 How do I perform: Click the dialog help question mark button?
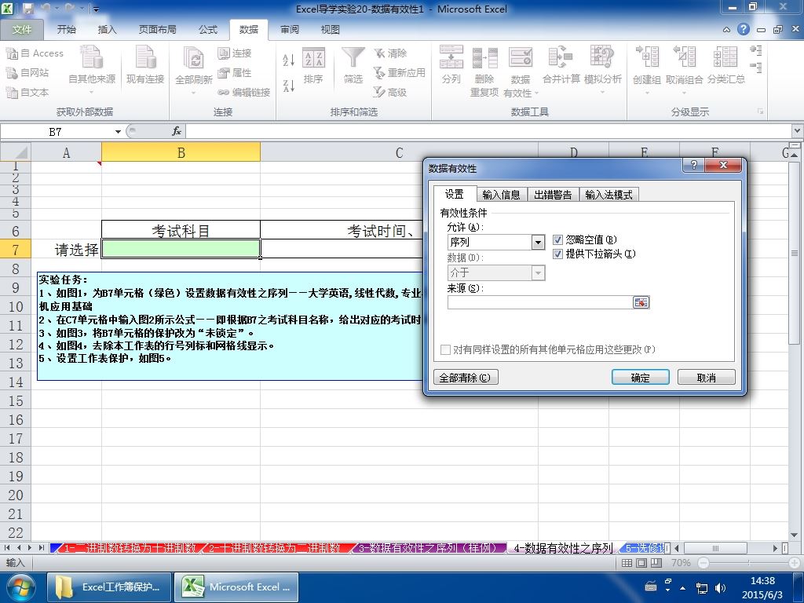tap(694, 165)
